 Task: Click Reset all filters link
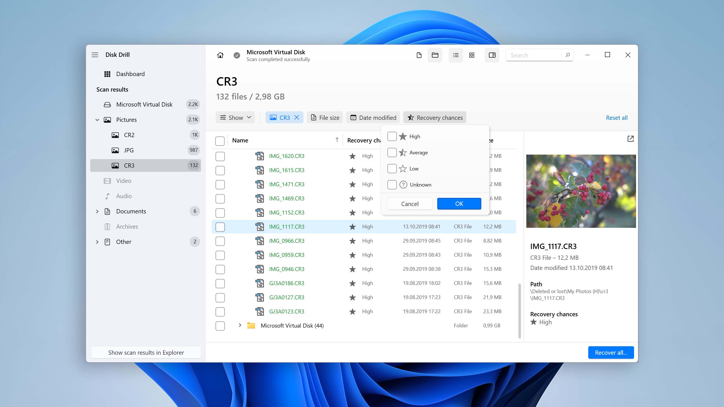click(x=617, y=118)
